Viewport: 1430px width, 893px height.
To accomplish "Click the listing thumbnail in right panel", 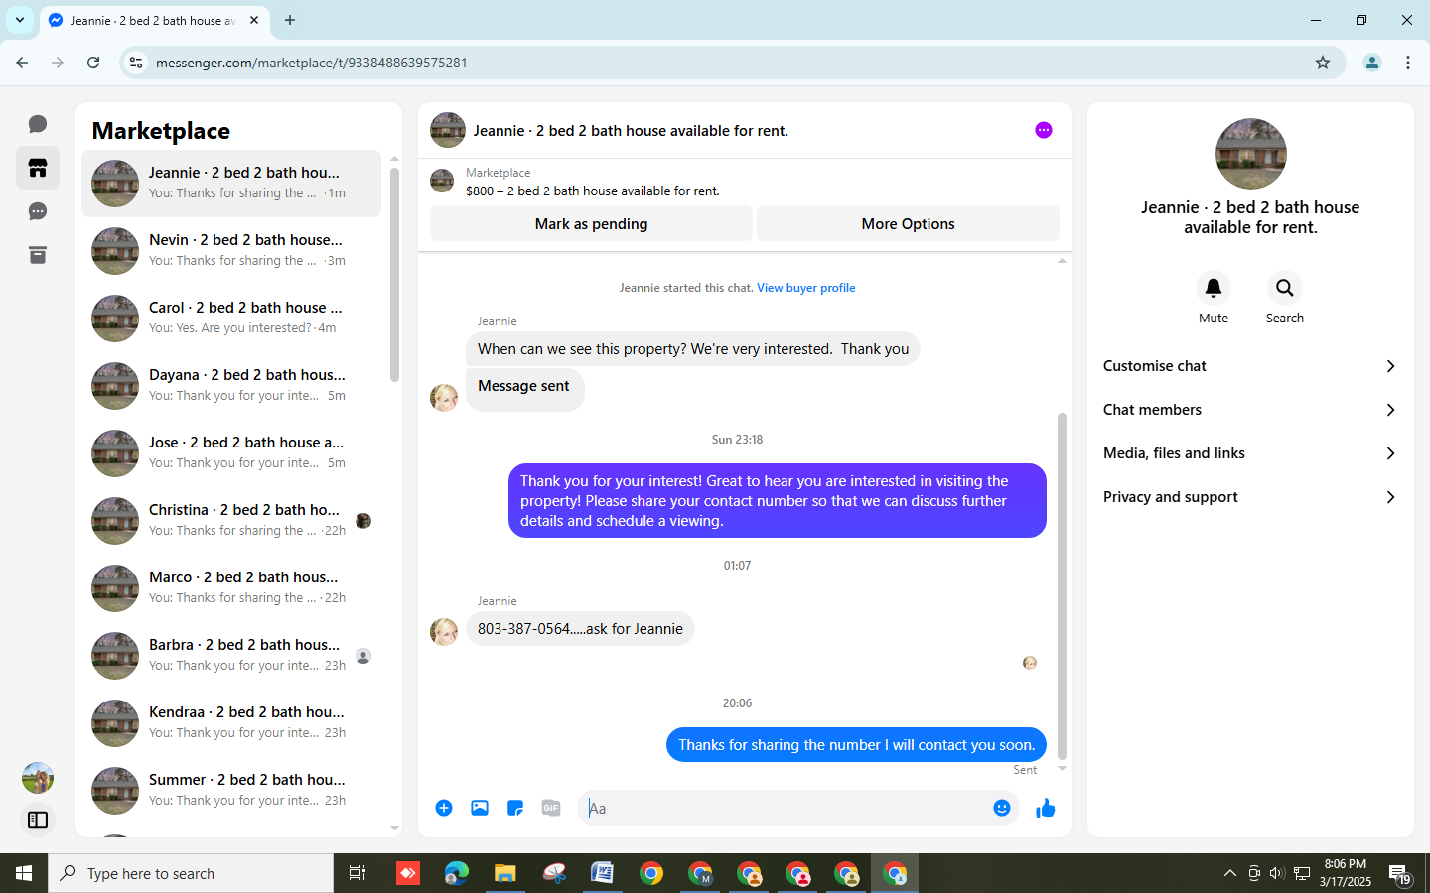I will click(x=1251, y=154).
